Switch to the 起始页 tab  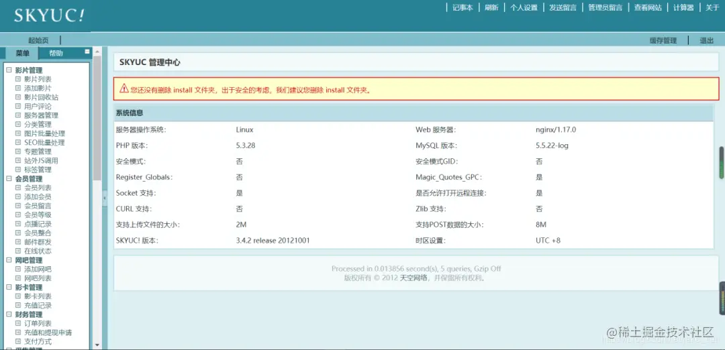[x=38, y=41]
